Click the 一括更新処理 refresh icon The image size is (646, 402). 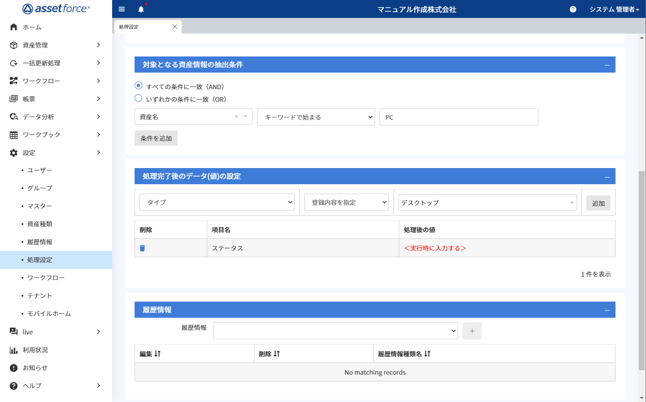tap(14, 63)
